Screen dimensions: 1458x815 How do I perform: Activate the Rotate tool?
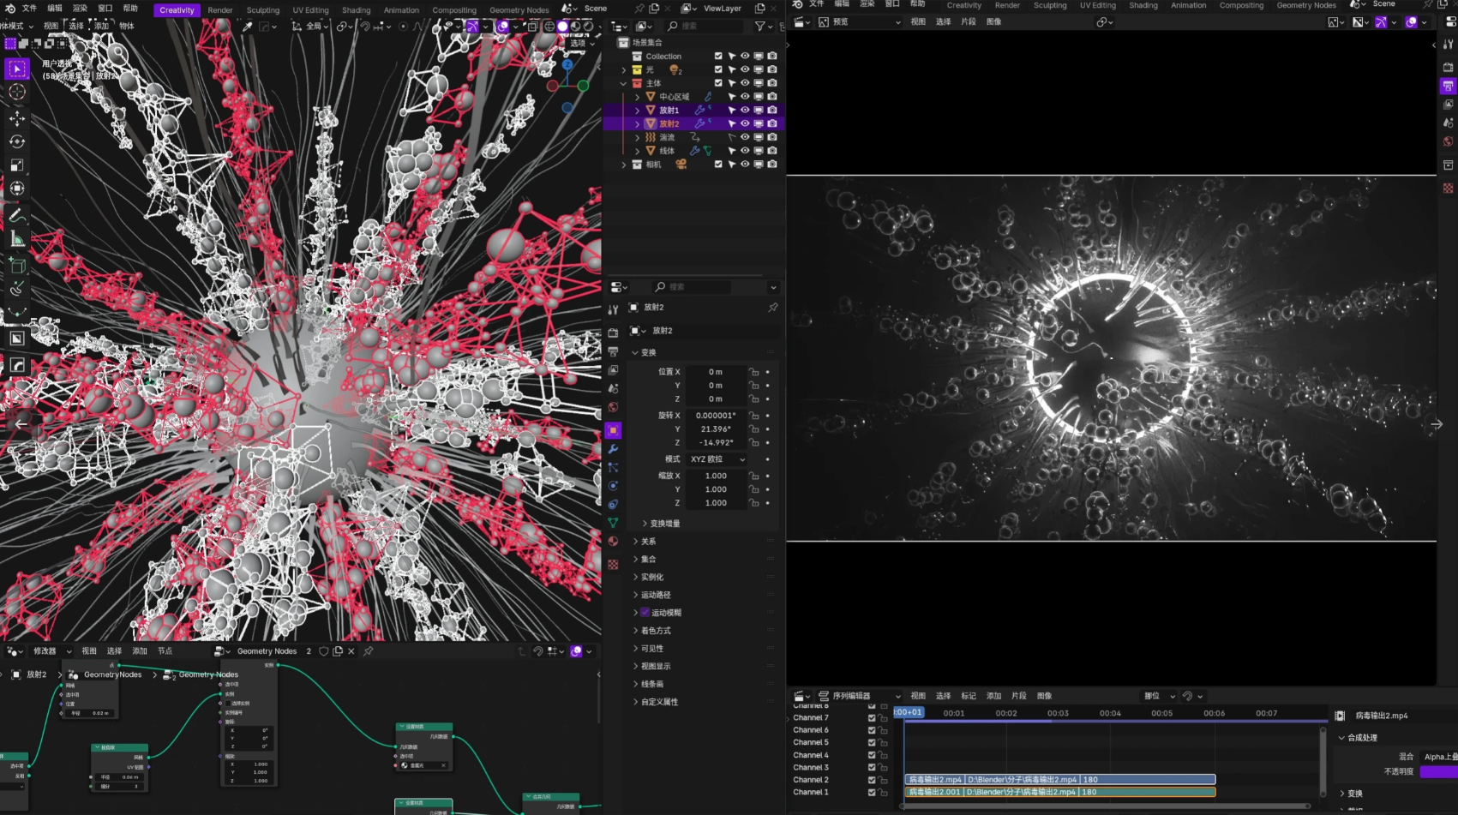pyautogui.click(x=17, y=141)
